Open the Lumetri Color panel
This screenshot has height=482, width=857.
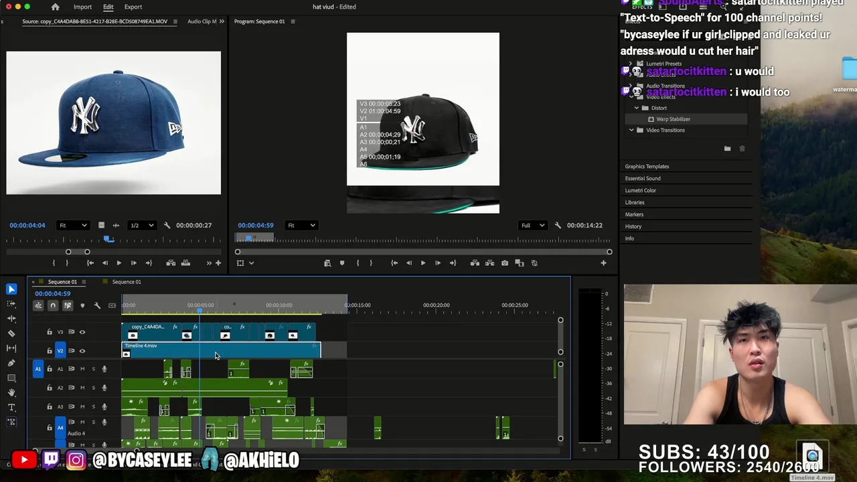pyautogui.click(x=640, y=191)
